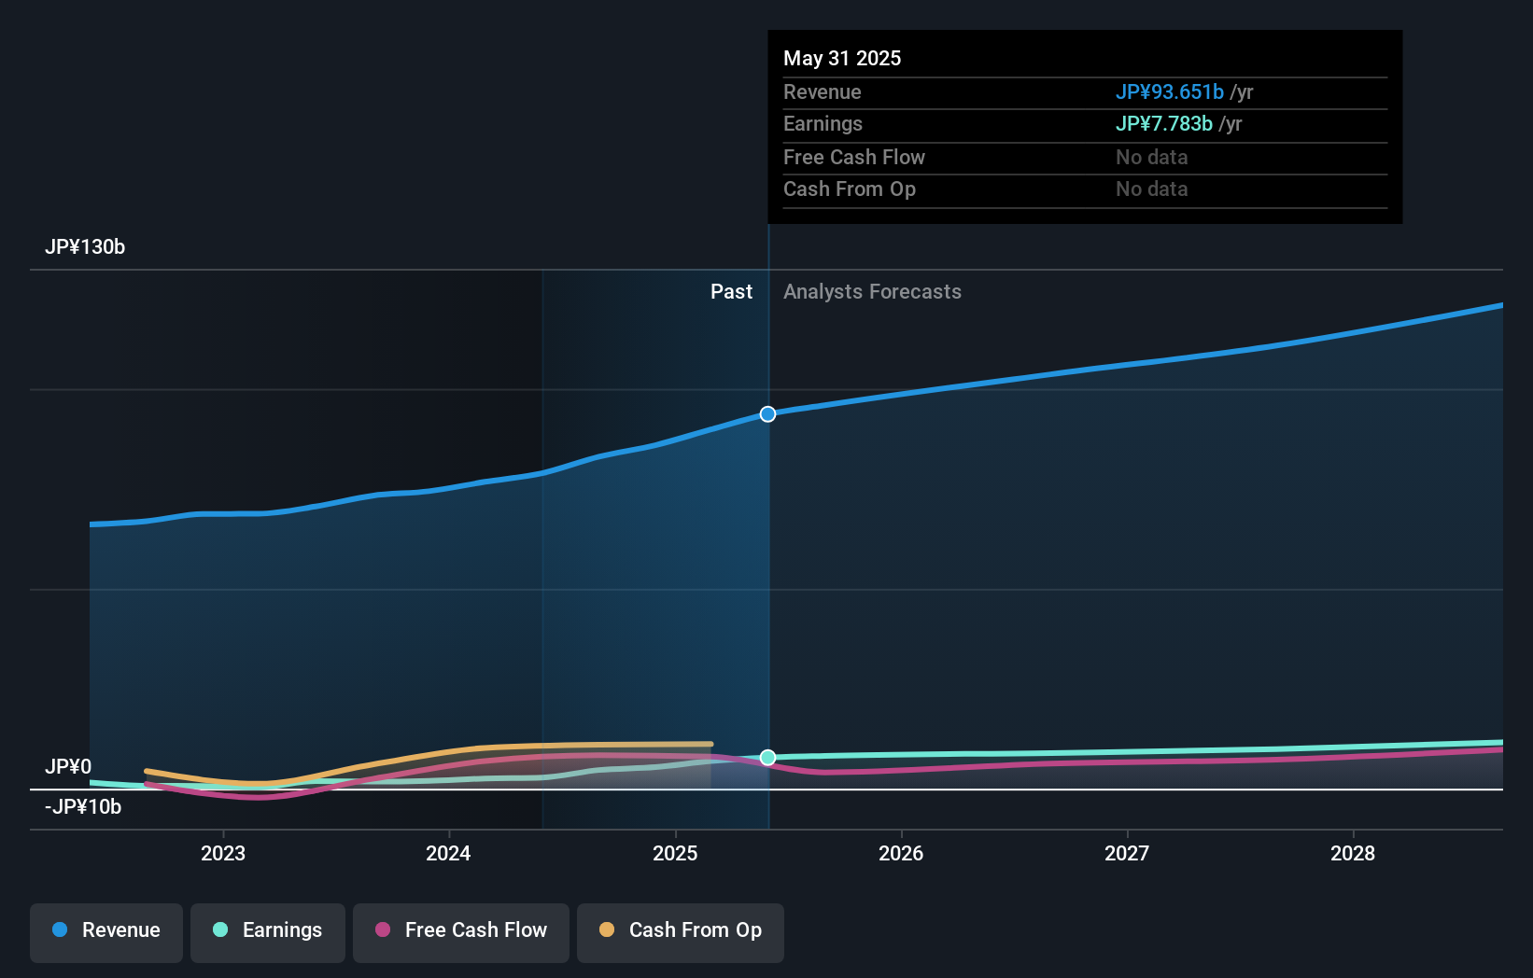Switch to the Past section of the chart
Screen dimensions: 1533x978
[x=731, y=291]
